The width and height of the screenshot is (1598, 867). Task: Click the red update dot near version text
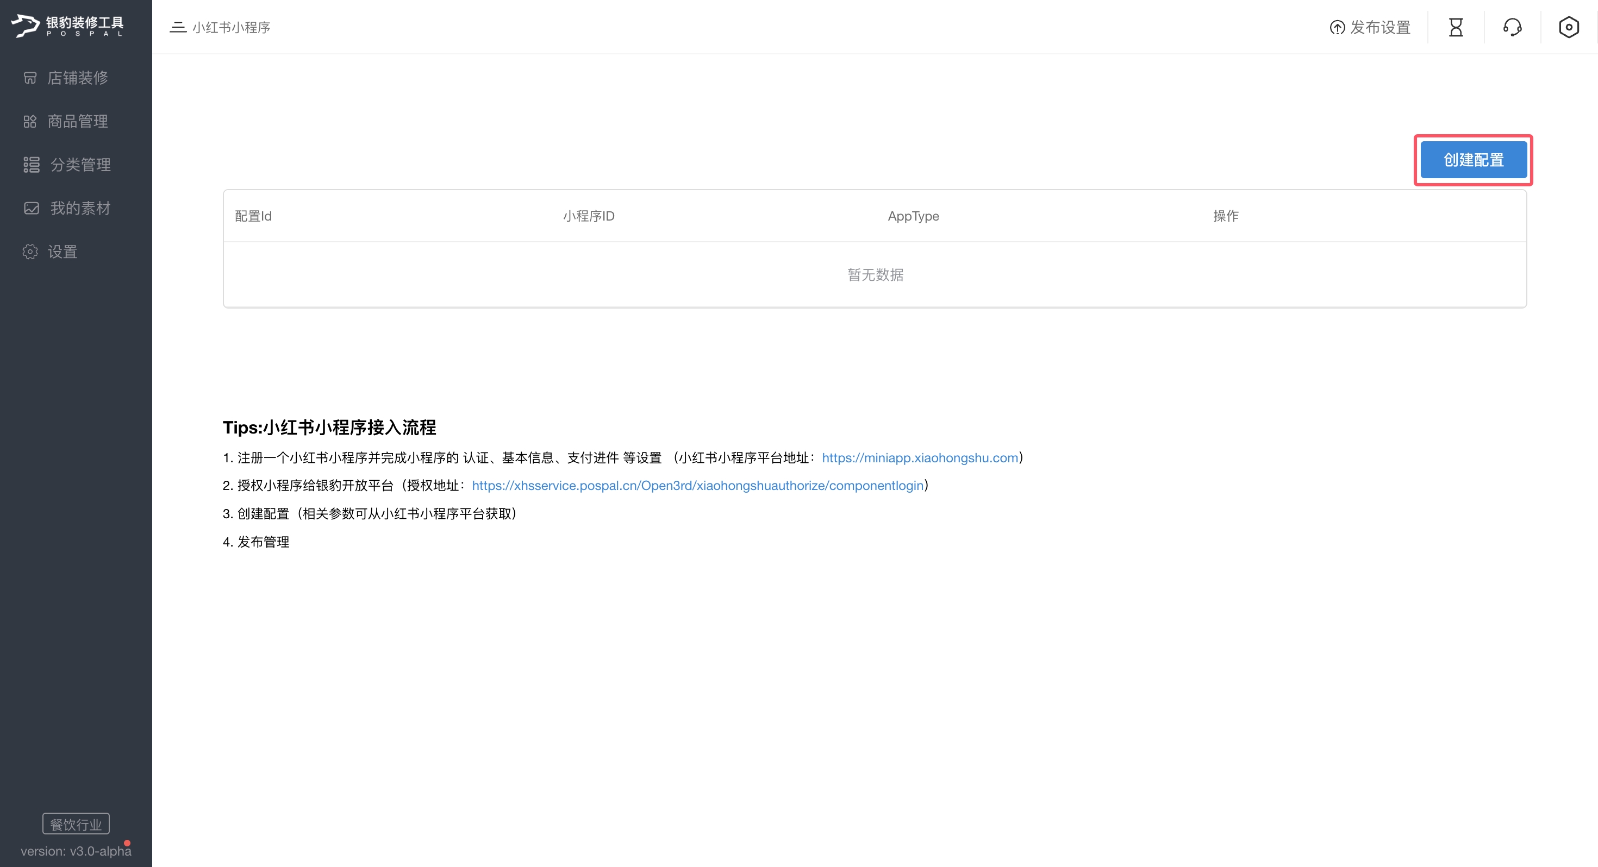(x=128, y=844)
